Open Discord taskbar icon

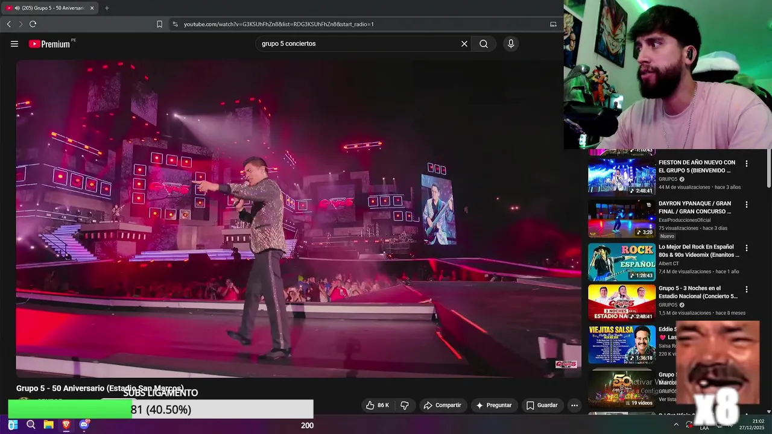[84, 425]
